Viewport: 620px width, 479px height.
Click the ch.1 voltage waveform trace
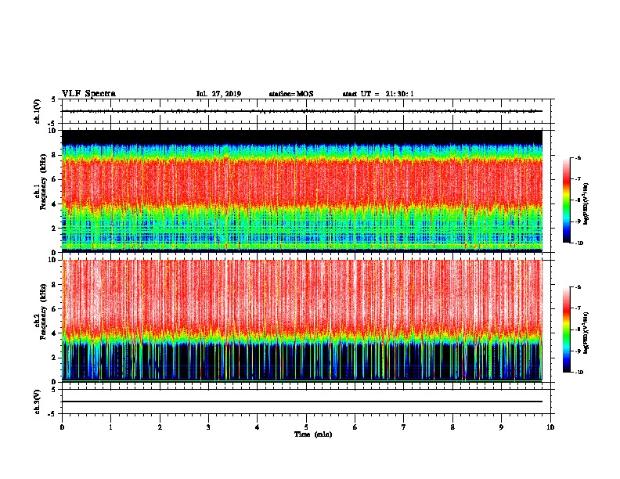point(302,111)
